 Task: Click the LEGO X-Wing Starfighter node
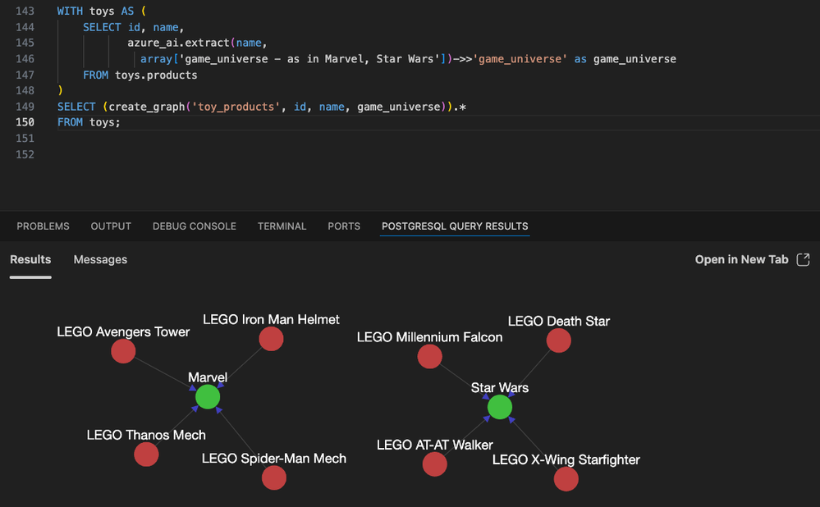pyautogui.click(x=566, y=479)
